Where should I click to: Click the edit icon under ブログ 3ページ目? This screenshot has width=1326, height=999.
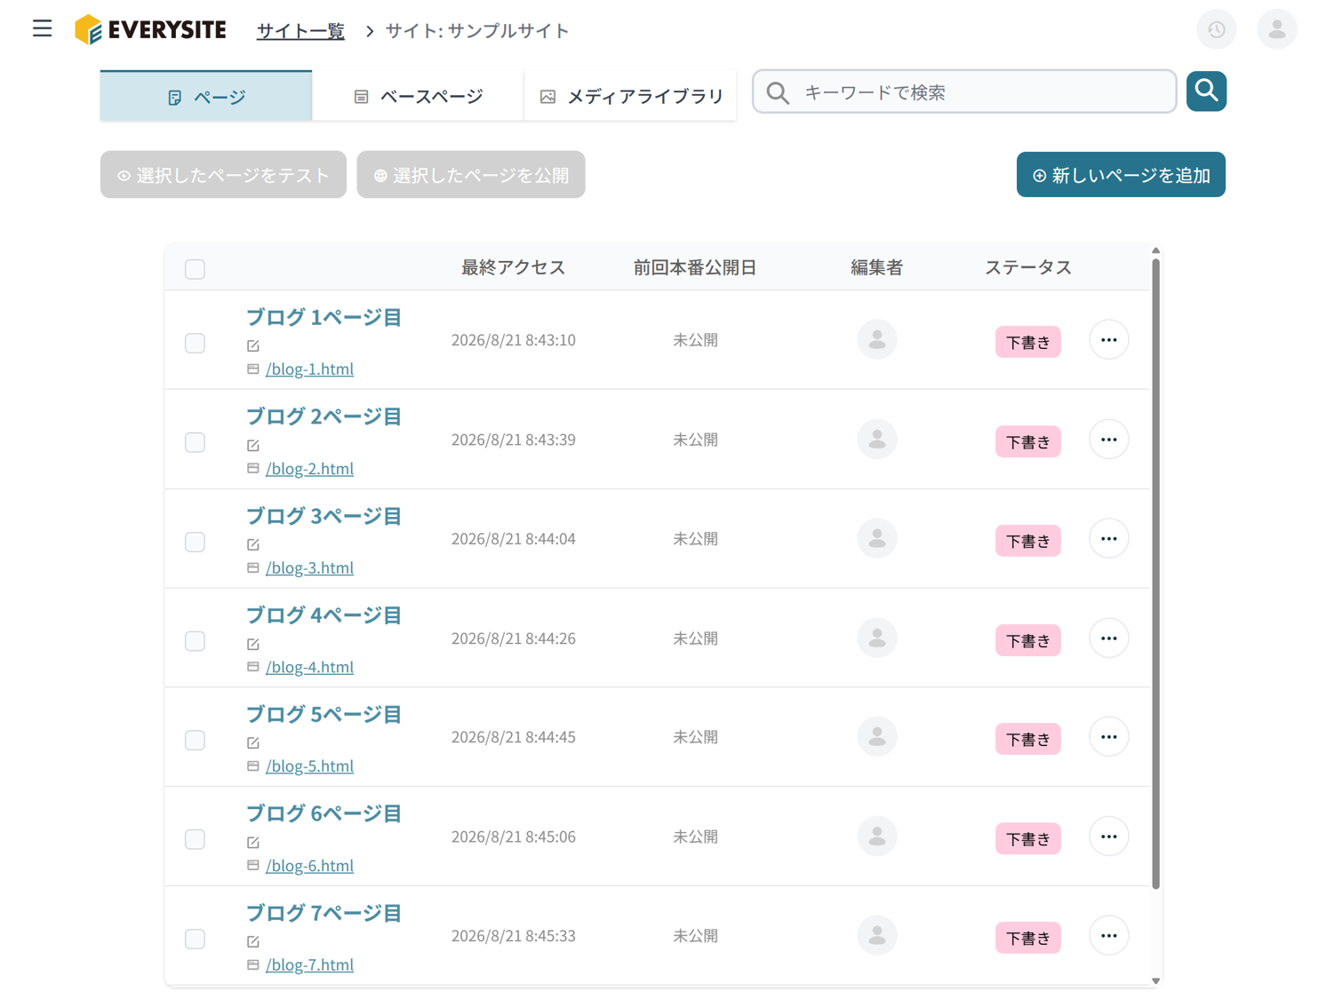tap(253, 544)
